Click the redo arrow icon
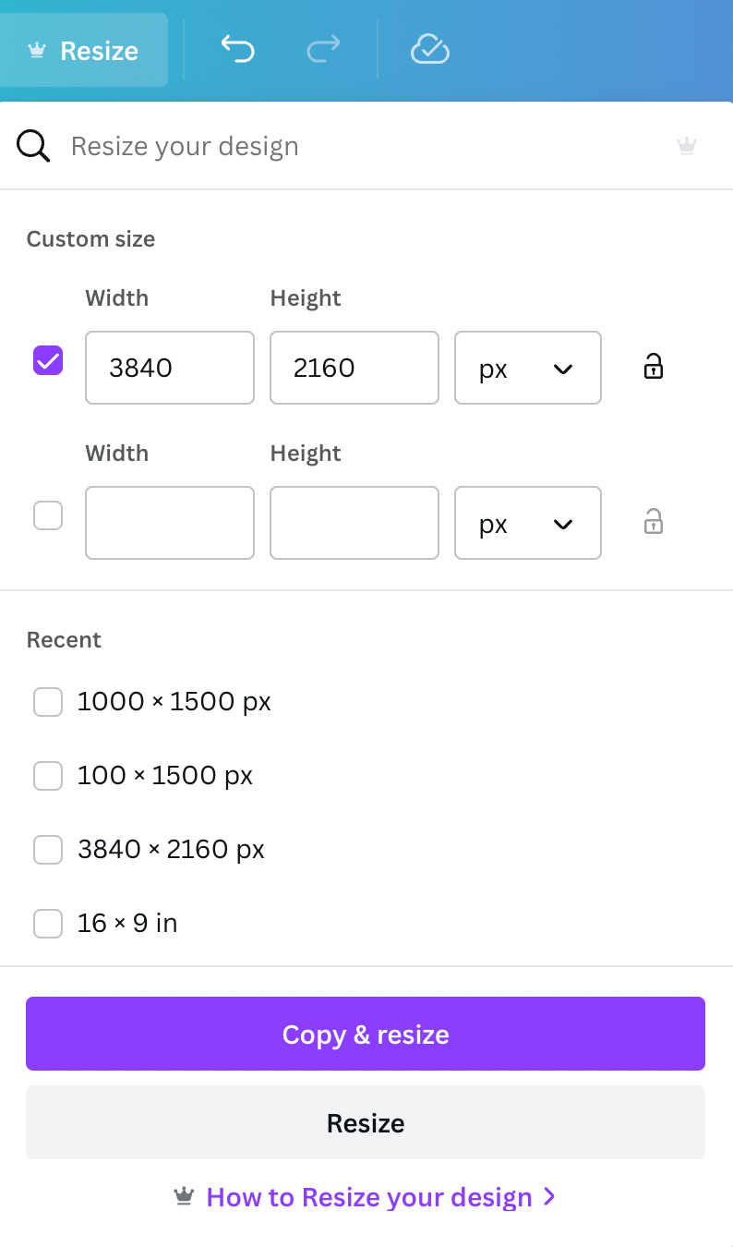Screen dimensions: 733x1247 tap(323, 49)
